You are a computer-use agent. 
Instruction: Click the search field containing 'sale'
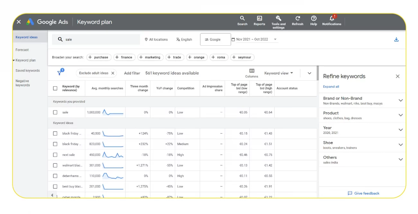coord(96,39)
